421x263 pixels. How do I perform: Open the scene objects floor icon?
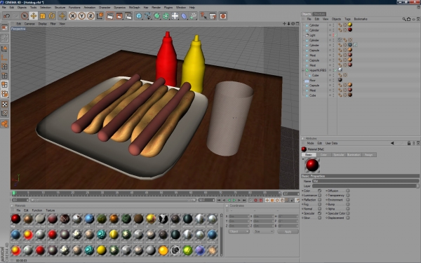[x=175, y=16]
